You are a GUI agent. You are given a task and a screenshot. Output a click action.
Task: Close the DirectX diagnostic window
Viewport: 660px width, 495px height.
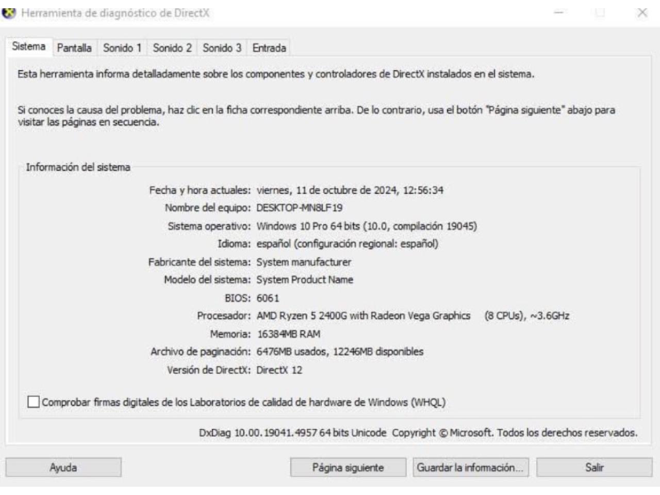pos(642,13)
